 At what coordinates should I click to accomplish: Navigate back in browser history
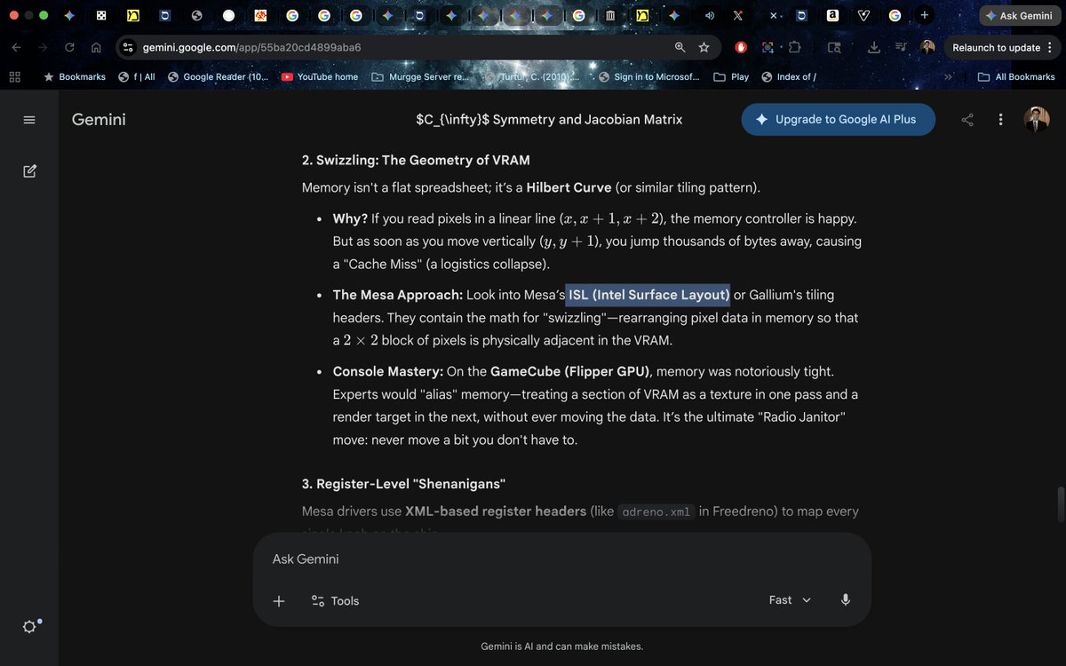(16, 47)
